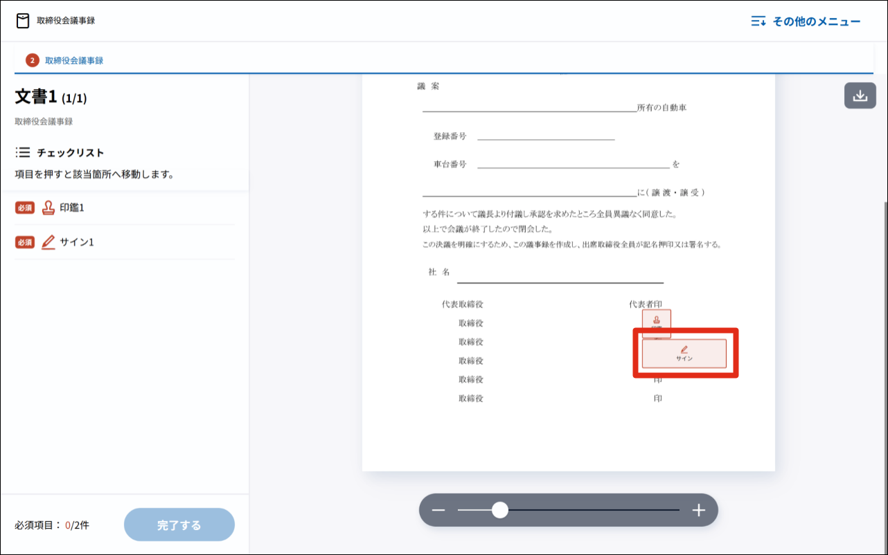The width and height of the screenshot is (888, 555).
Task: Select the 取締役会議事録 tab
Action: [73, 61]
